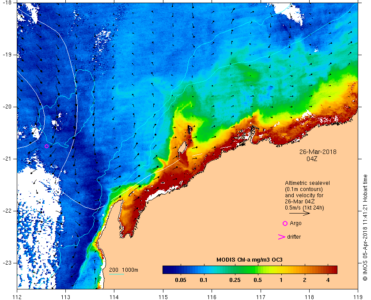
Task: Click latitude axis label -22
Action: click(7, 211)
